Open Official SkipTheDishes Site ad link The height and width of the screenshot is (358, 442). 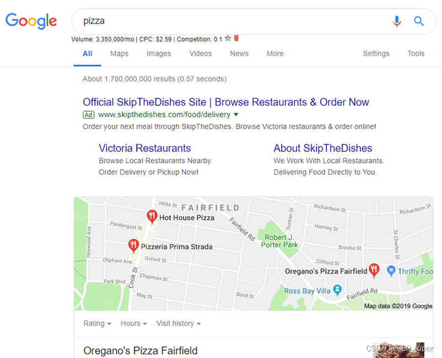coord(226,102)
